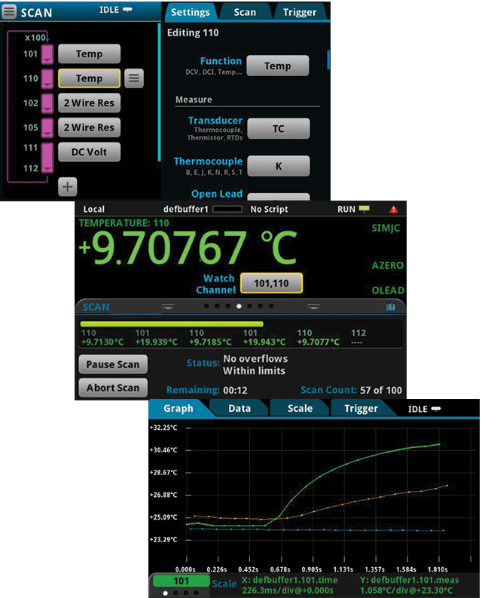Click the icon at right of SCAN swipe bar

[x=390, y=307]
